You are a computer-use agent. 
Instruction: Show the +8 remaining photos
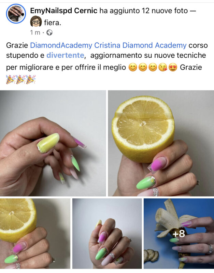pyautogui.click(x=179, y=233)
